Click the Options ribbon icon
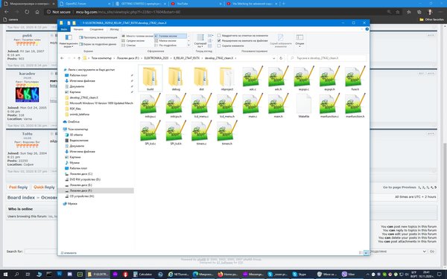 pyautogui.click(x=299, y=37)
